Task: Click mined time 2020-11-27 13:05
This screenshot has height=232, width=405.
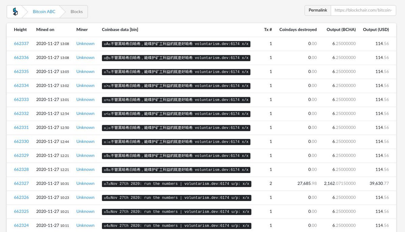Action: 52,71
